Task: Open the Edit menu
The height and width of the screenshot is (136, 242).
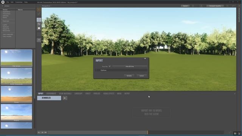Action: [x=12, y=2]
